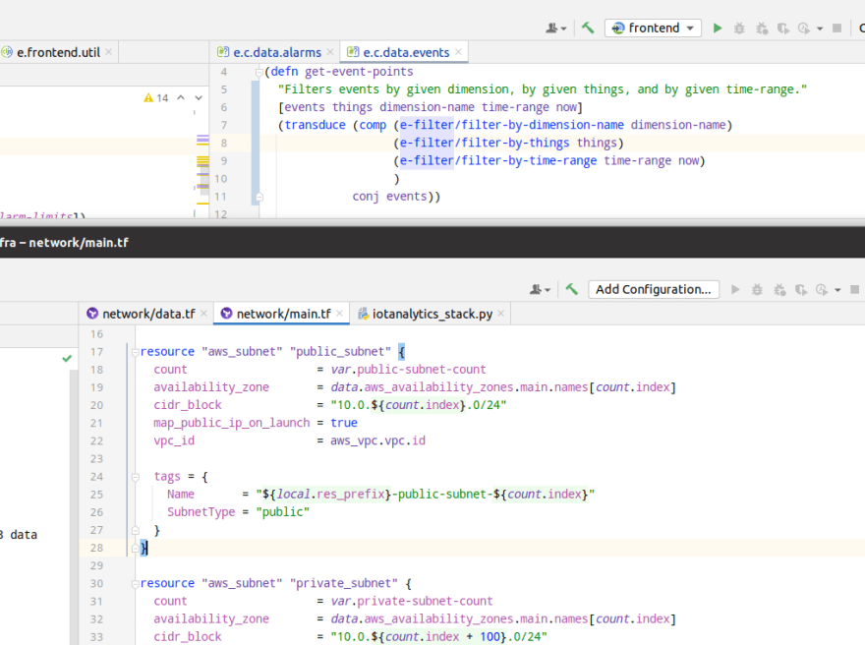Collapse the public_subnet resource block
865x645 pixels.
(136, 352)
